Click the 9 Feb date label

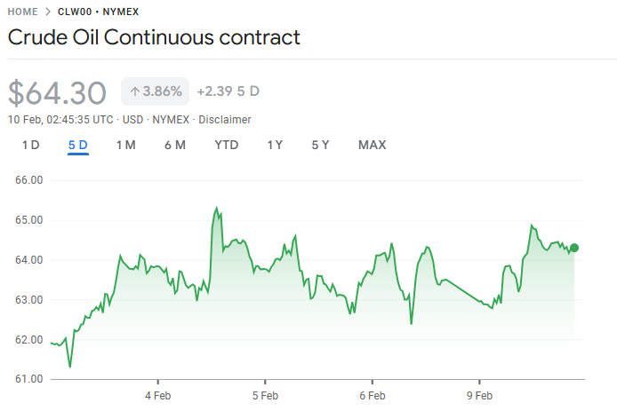pyautogui.click(x=479, y=395)
